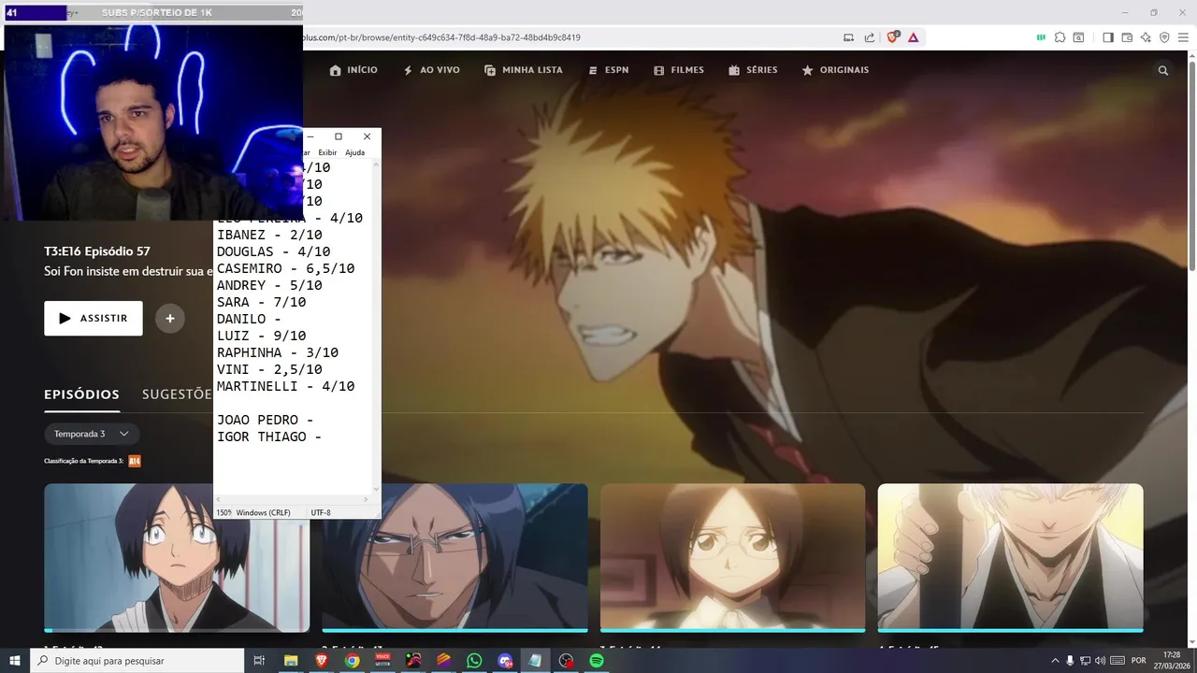The height and width of the screenshot is (673, 1197).
Task: Play the episode with the Assistir button
Action: 94,318
